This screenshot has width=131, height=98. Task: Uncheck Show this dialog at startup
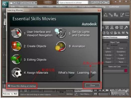pyautogui.click(x=9, y=86)
